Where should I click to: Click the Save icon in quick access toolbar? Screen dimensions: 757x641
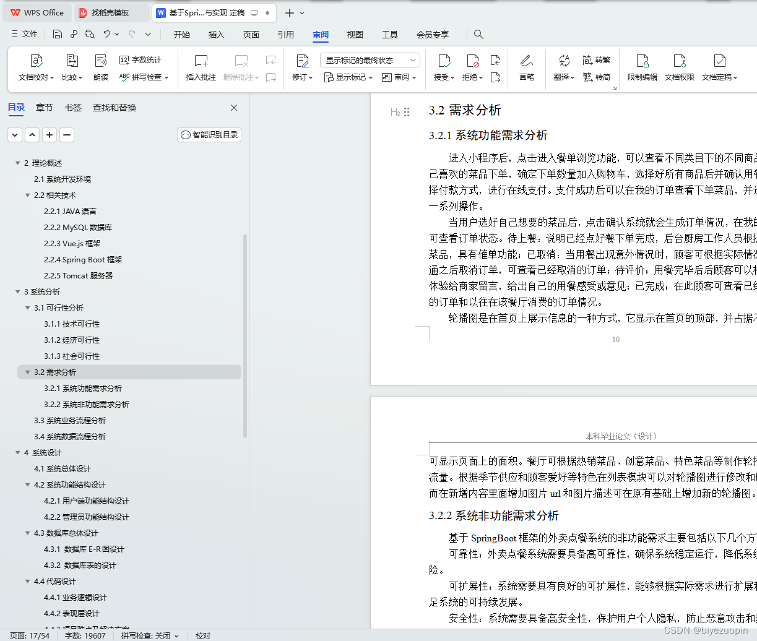pos(58,34)
